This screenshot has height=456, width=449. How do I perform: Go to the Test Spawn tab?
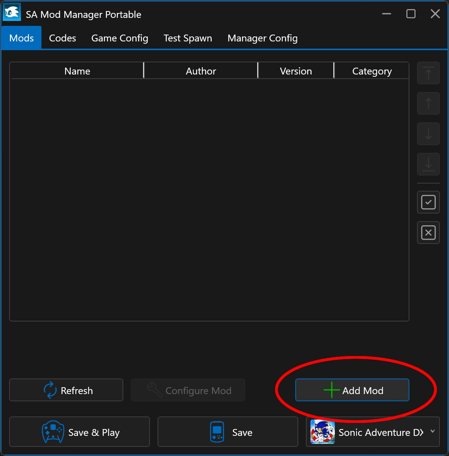188,38
